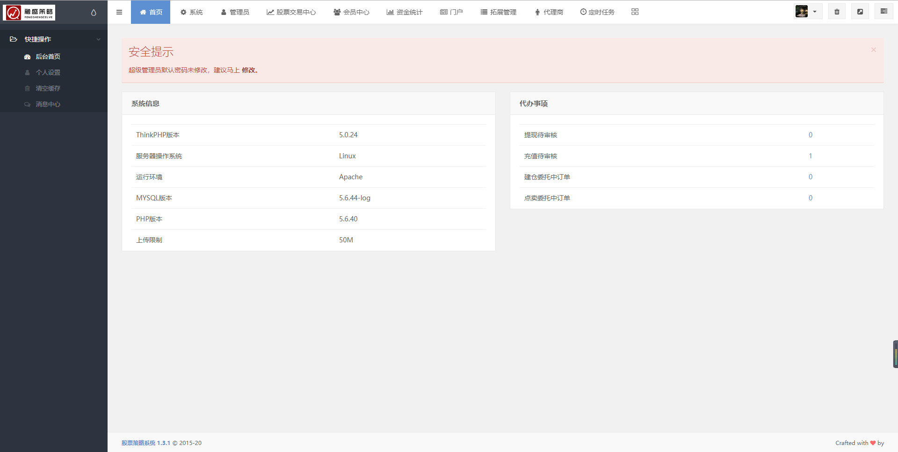Dismiss the 安全提示 alert
Viewport: 898px width, 452px height.
[x=873, y=50]
